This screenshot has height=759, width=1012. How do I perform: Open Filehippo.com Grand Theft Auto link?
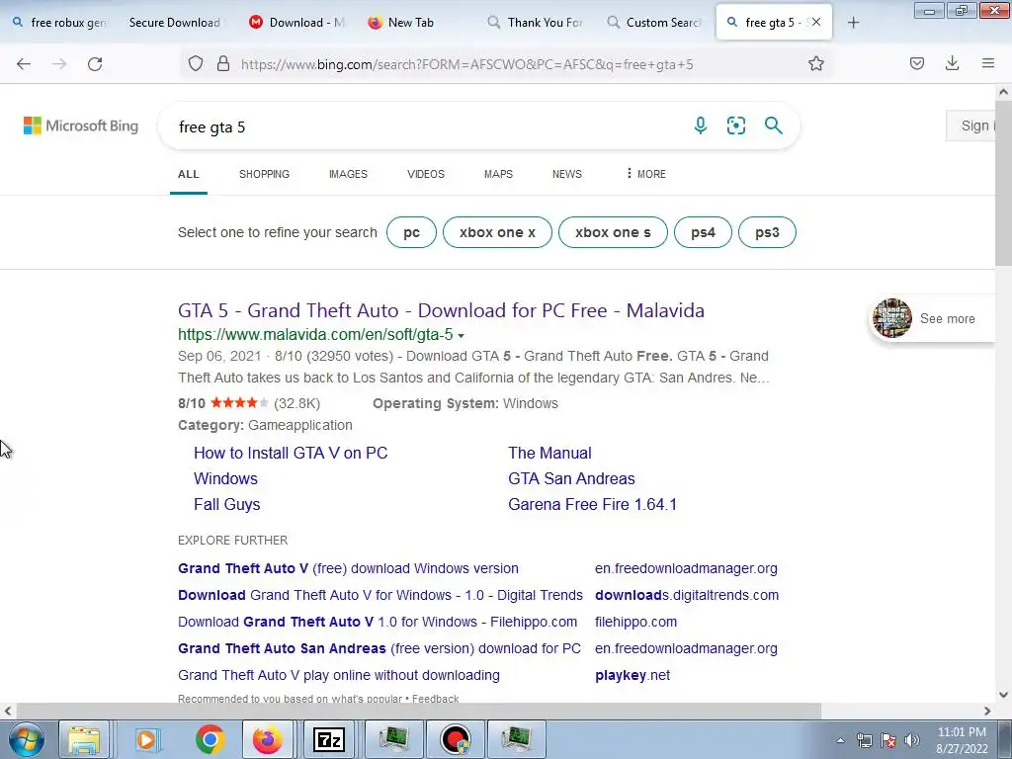tap(378, 623)
